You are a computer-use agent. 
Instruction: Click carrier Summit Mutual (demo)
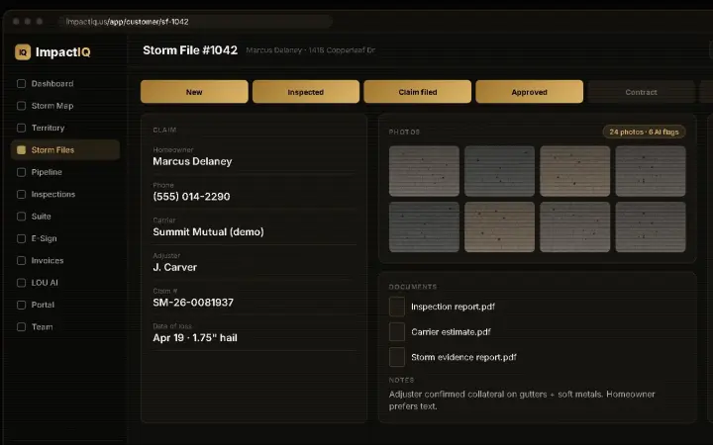pyautogui.click(x=208, y=231)
